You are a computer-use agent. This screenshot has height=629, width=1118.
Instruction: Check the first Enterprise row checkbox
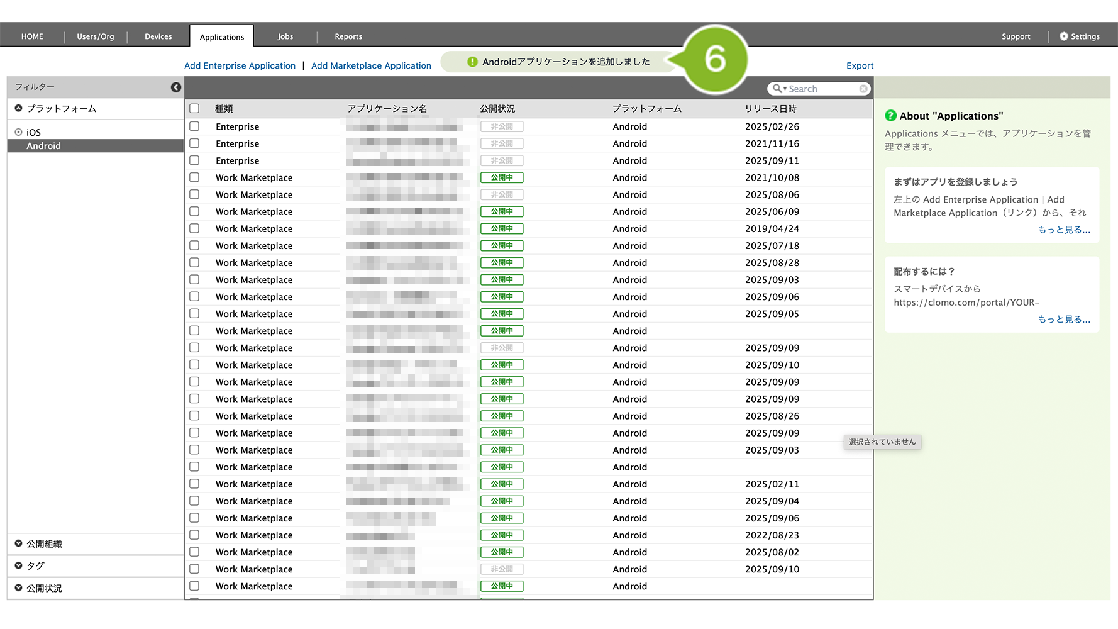point(194,126)
